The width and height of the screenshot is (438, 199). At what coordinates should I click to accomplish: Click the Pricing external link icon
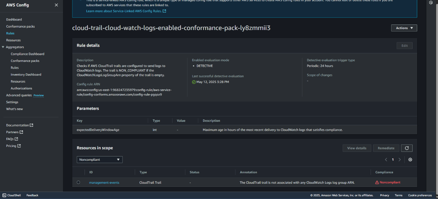point(19,146)
